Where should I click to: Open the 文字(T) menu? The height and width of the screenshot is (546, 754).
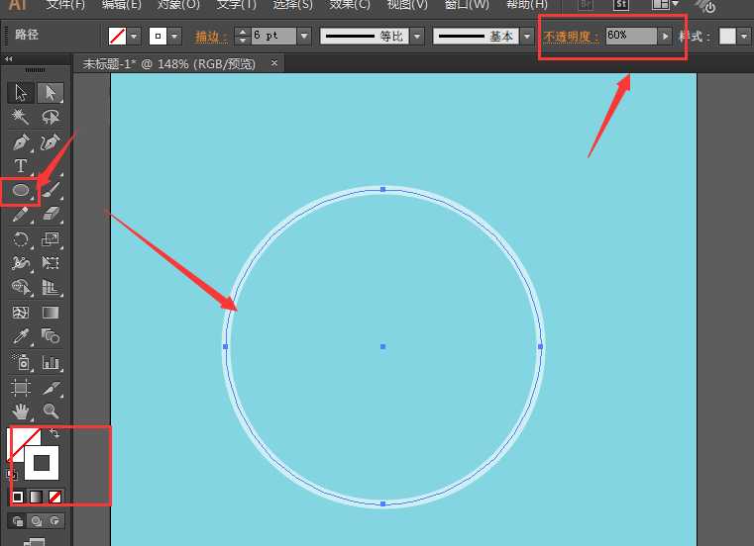[236, 5]
